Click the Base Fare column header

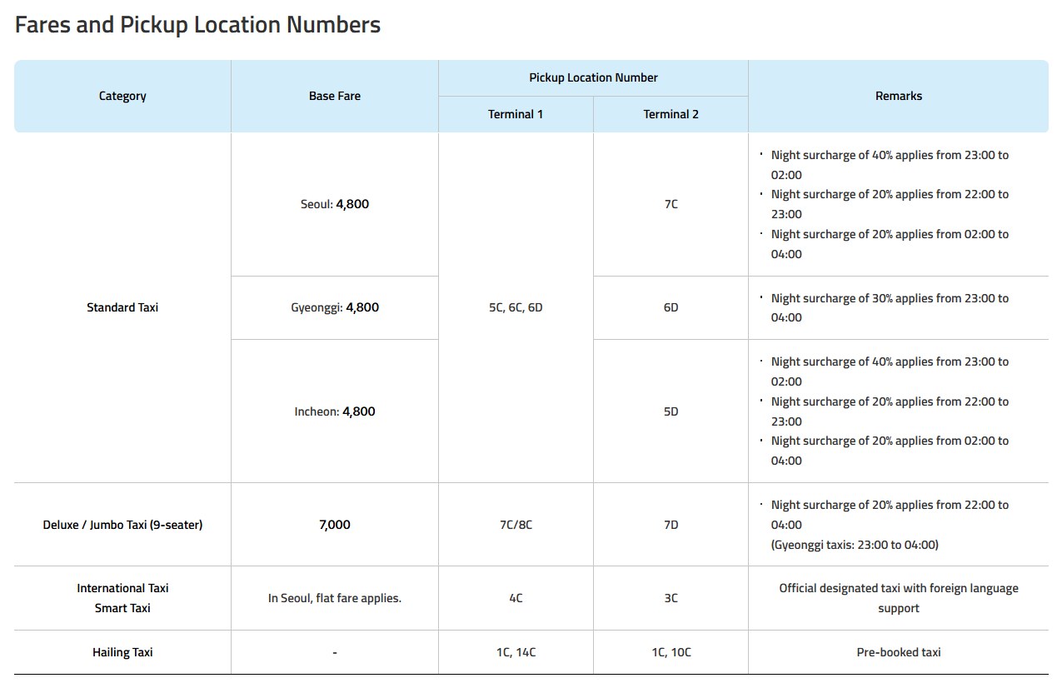pyautogui.click(x=335, y=96)
